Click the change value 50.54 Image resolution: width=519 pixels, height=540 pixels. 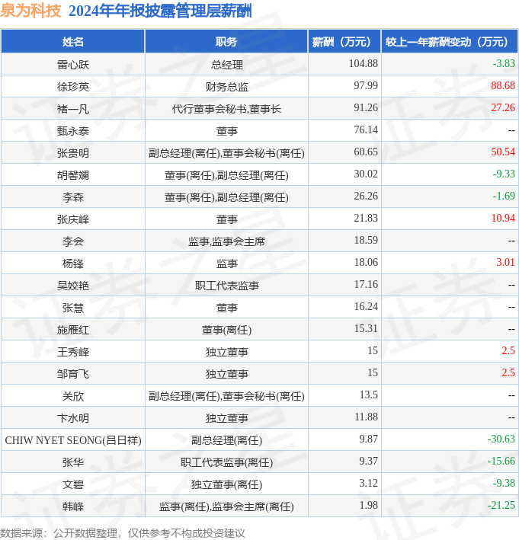point(503,152)
